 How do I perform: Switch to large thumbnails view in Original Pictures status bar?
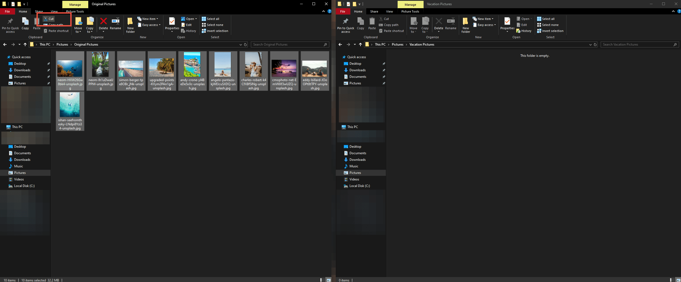click(x=329, y=280)
